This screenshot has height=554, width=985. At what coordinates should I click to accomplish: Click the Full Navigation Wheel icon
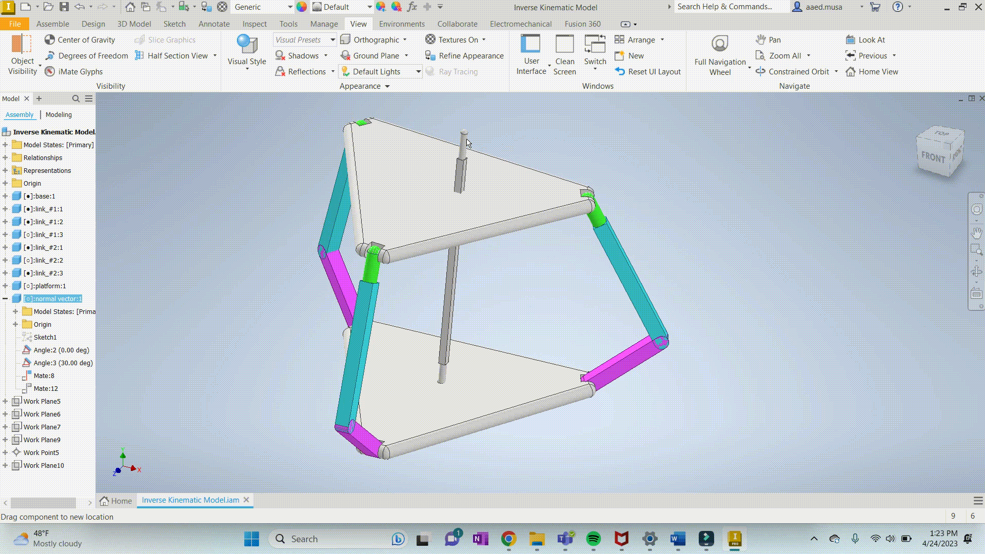coord(720,44)
